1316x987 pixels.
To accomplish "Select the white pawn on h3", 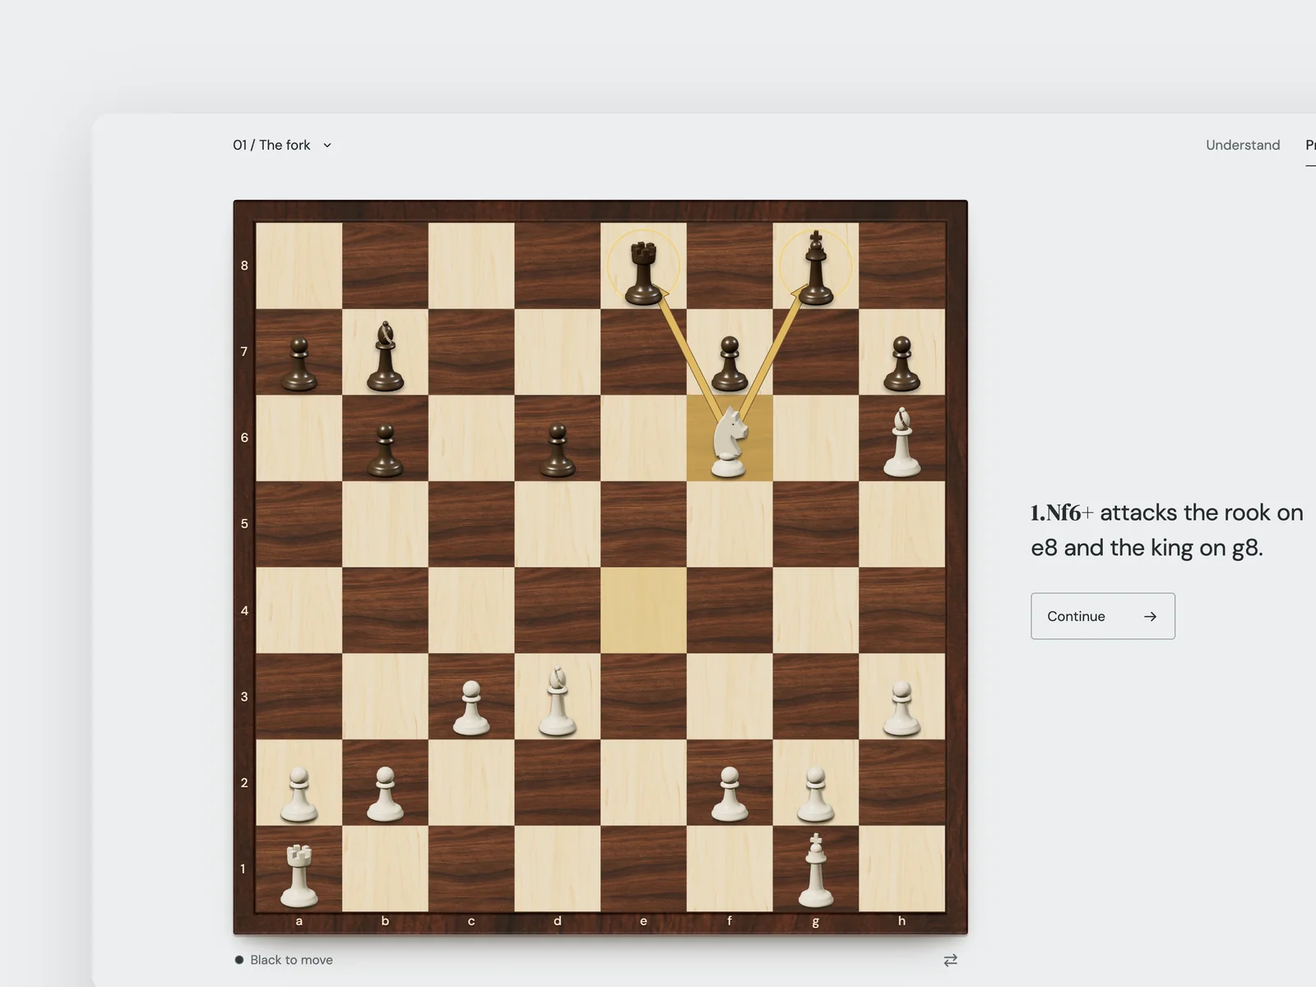I will 902,707.
